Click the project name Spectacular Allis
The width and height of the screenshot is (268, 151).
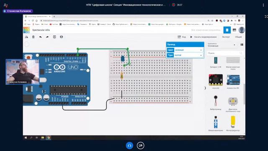(41, 30)
